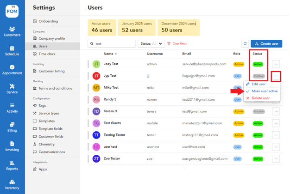Open the Status: All filter dropdown
Viewport: 290px width, 194px height.
point(151,44)
